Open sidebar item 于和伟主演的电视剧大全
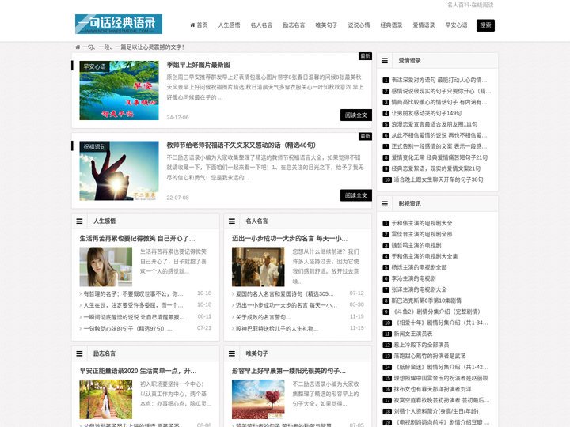This screenshot has height=427, width=570. pos(422,223)
